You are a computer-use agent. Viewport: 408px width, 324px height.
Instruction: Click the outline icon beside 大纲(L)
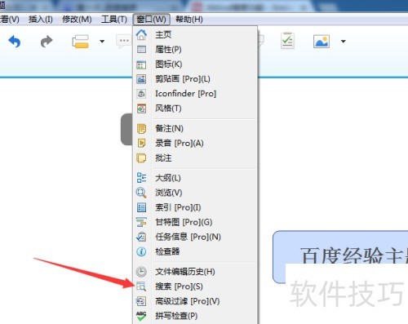[141, 178]
